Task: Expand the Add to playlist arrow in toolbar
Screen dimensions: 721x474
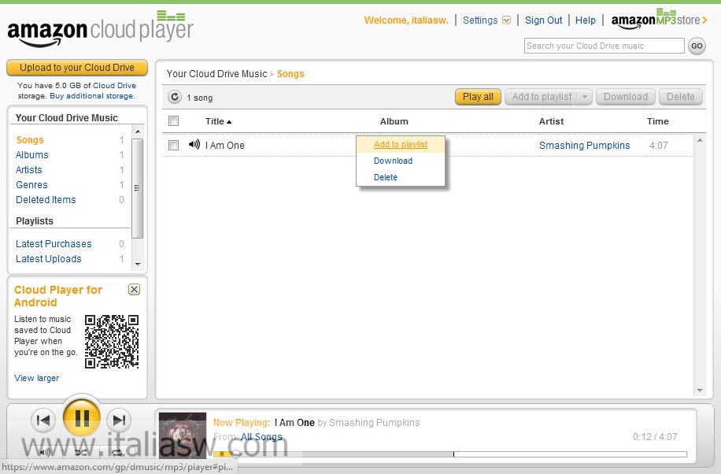Action: pyautogui.click(x=584, y=97)
